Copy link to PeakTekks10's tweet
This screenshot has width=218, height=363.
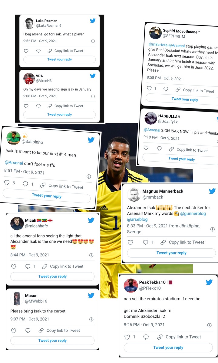coord(179,337)
